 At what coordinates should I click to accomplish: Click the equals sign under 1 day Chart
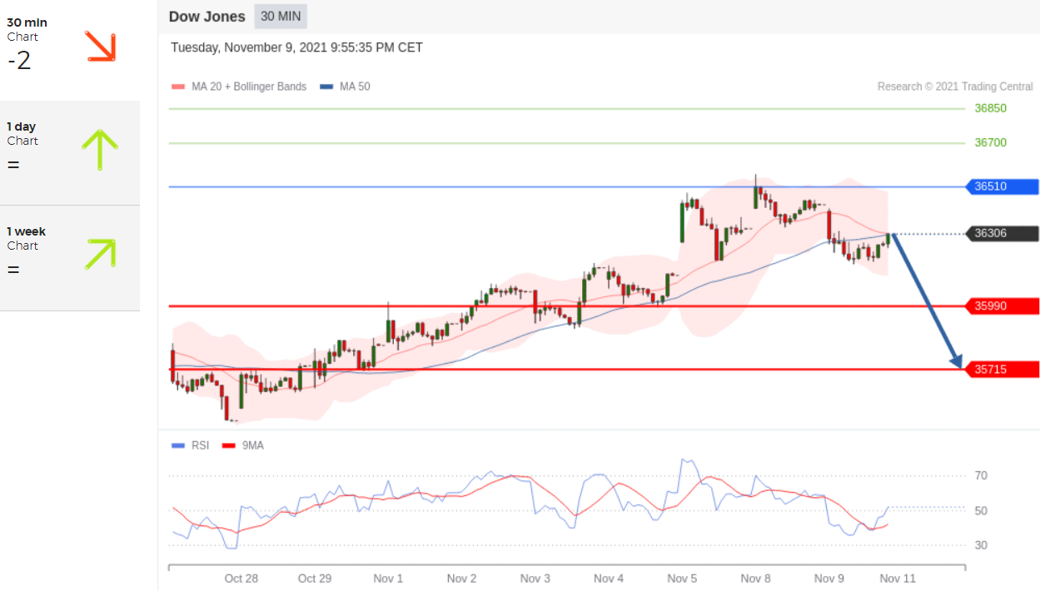click(x=12, y=165)
